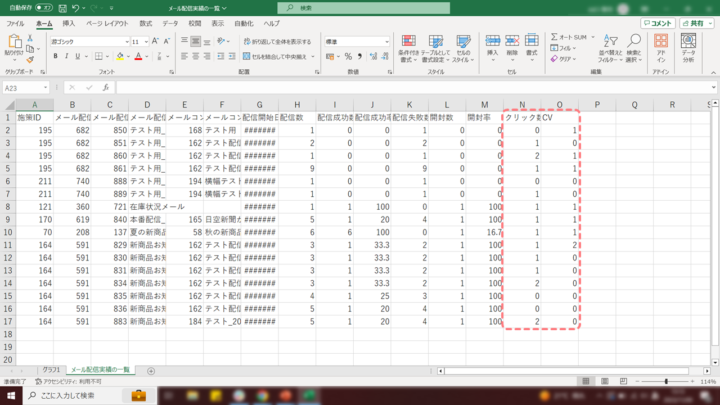
Task: Switch to the 表示 tab
Action: (x=218, y=24)
